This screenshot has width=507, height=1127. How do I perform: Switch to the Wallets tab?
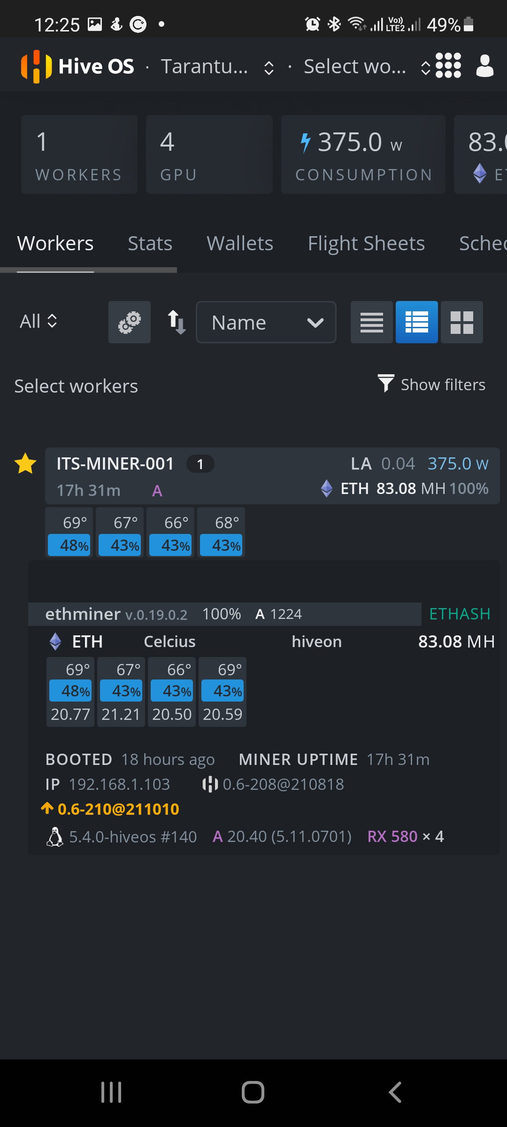240,243
